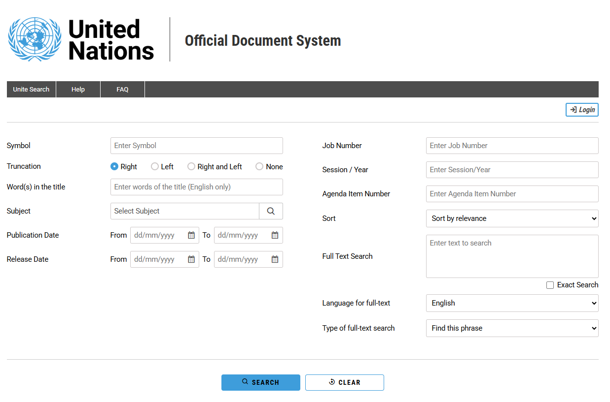Open calendar for Publication Date To
Image resolution: width=610 pixels, height=402 pixels.
275,235
